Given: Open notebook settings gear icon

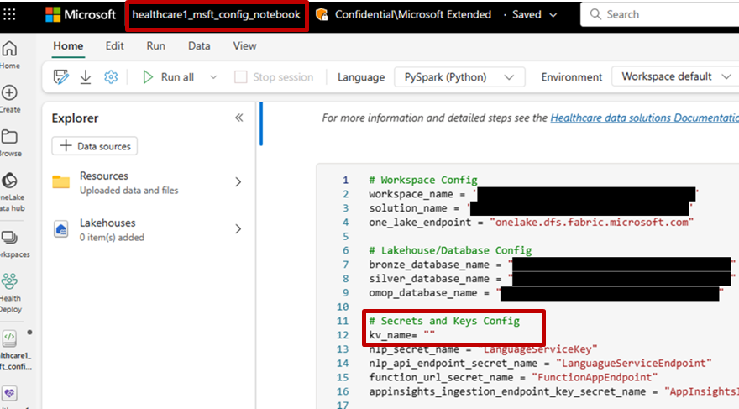Looking at the screenshot, I should tap(111, 76).
